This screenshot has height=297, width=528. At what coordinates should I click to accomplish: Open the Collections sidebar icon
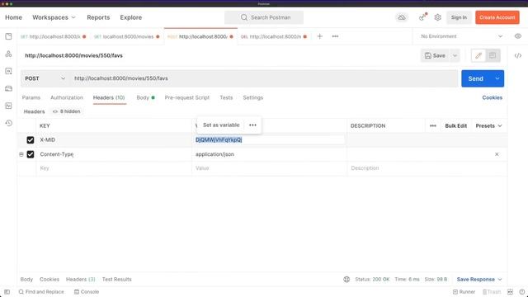point(8,36)
